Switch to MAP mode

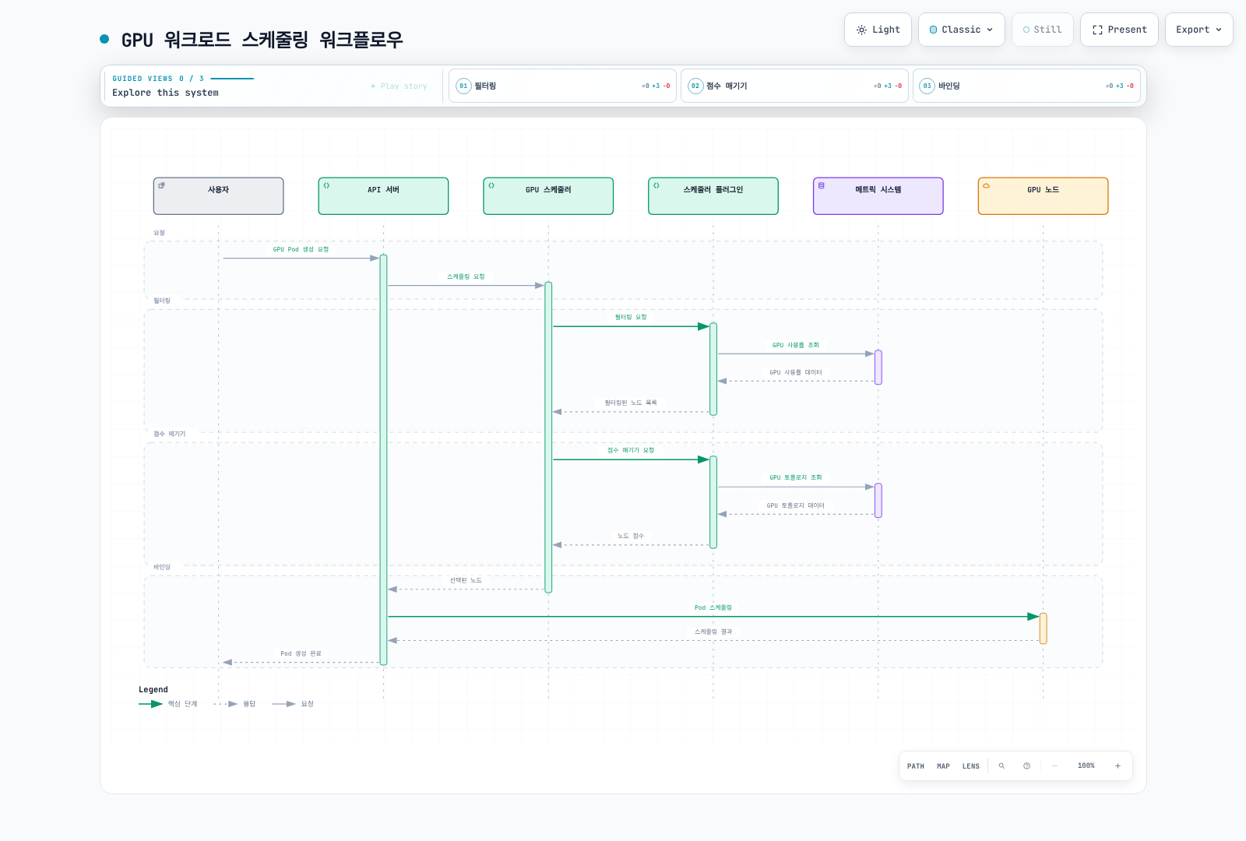point(943,766)
